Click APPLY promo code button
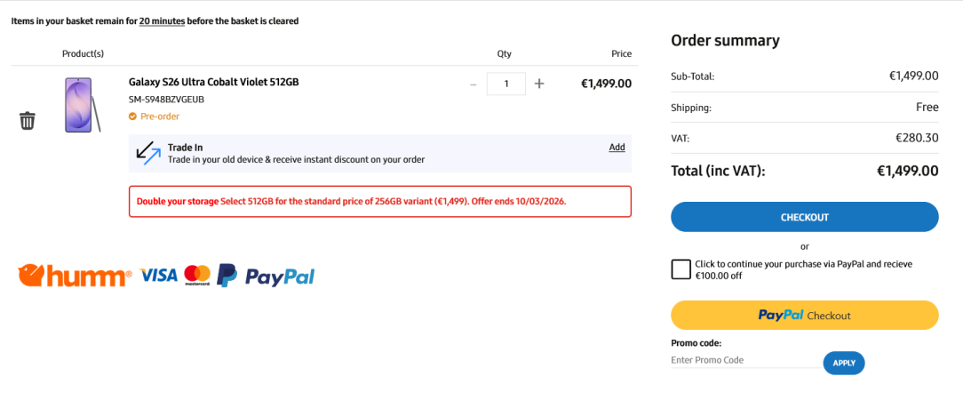Image resolution: width=963 pixels, height=401 pixels. (843, 363)
